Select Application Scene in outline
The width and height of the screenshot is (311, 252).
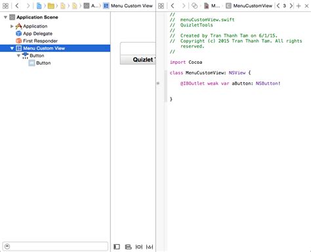[x=37, y=17]
